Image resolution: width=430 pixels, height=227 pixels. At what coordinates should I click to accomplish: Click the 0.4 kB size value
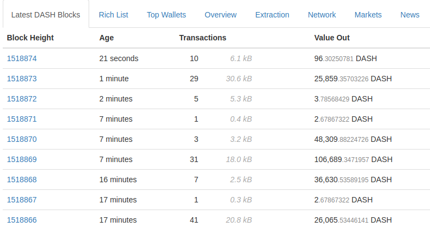tap(241, 120)
